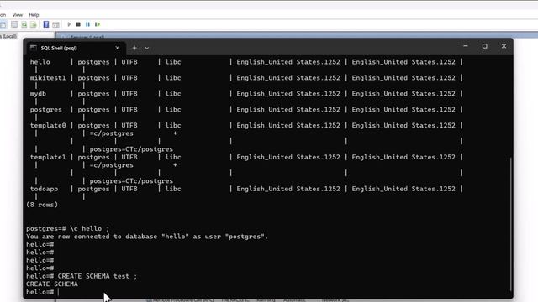
Task: Click the last hello=# prompt cursor
Action: pyautogui.click(x=58, y=292)
